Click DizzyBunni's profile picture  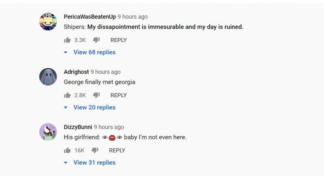pos(48,132)
